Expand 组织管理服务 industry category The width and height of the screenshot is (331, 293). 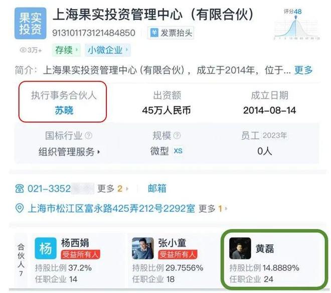(69, 152)
